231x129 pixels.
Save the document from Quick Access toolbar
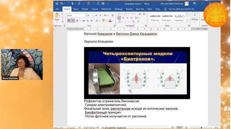pyautogui.click(x=57, y=4)
